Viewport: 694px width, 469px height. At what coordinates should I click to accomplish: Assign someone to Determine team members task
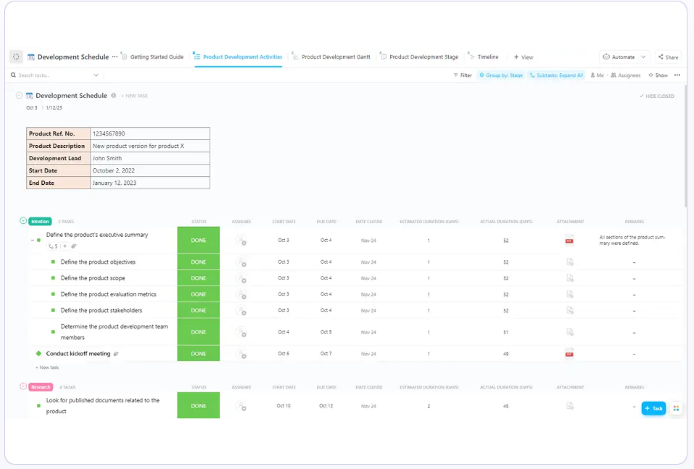pyautogui.click(x=241, y=332)
